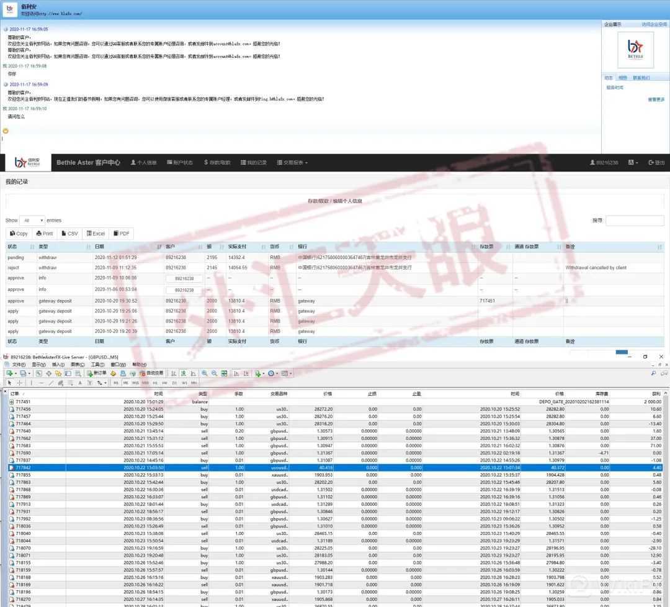The height and width of the screenshot is (607, 670).
Task: Click the zoom out magnifier icon
Action: point(215,373)
